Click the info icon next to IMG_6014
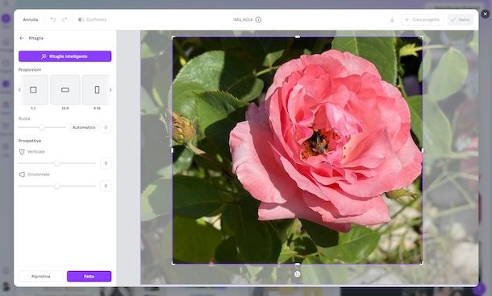This screenshot has height=296, width=492. 258,19
